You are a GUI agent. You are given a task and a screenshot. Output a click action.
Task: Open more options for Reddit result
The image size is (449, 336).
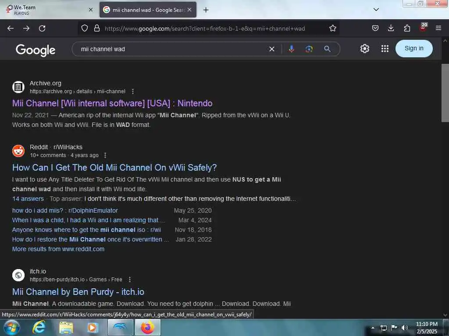pos(105,155)
